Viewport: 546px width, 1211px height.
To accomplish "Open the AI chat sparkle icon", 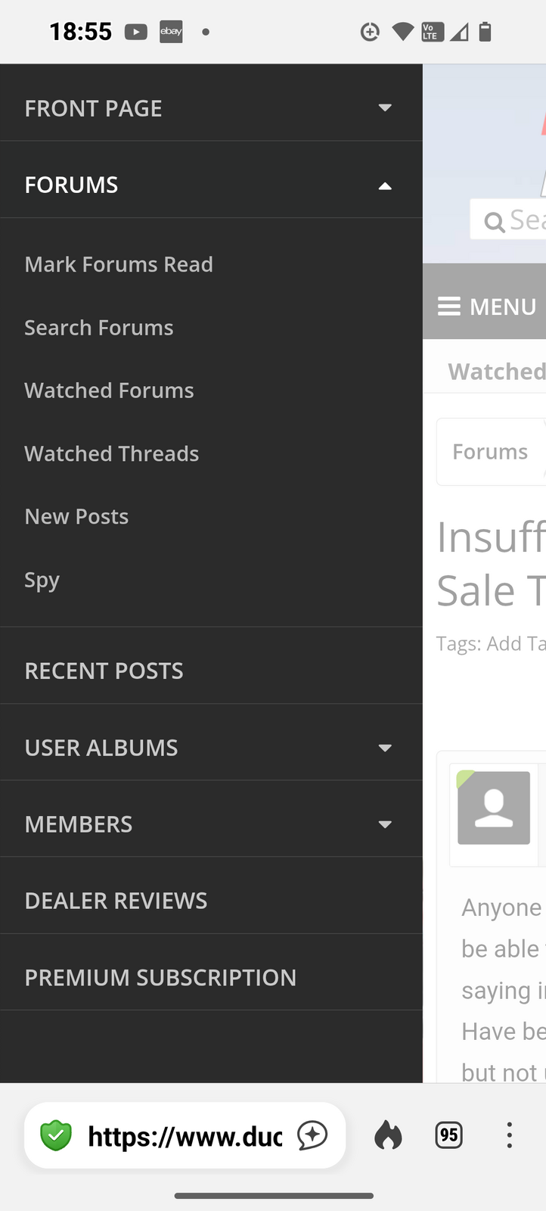I will [312, 1135].
